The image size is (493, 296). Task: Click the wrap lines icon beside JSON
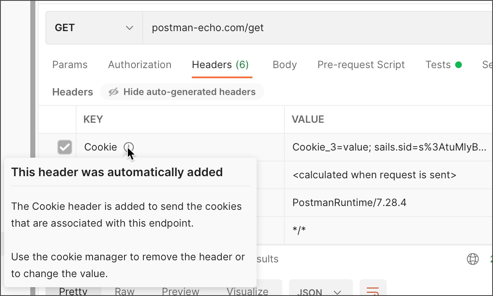[373, 291]
